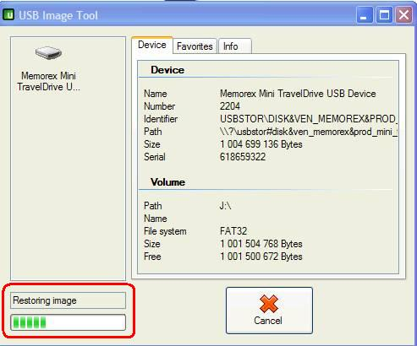This screenshot has height=346, width=417.
Task: Maximize the USB Image Tool window
Action: pyautogui.click(x=384, y=14)
